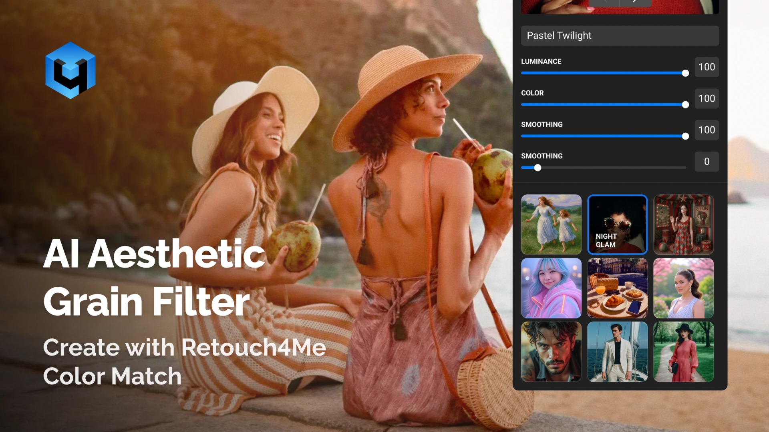
Task: Click the first Smoothing slider handle
Action: pyautogui.click(x=686, y=136)
